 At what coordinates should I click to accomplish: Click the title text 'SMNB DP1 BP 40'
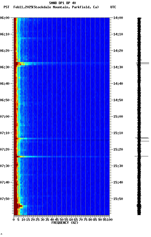[x=62, y=3]
